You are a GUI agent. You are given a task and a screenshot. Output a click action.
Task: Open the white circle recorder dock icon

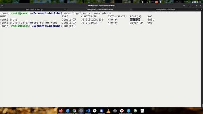pyautogui.click(x=95, y=111)
